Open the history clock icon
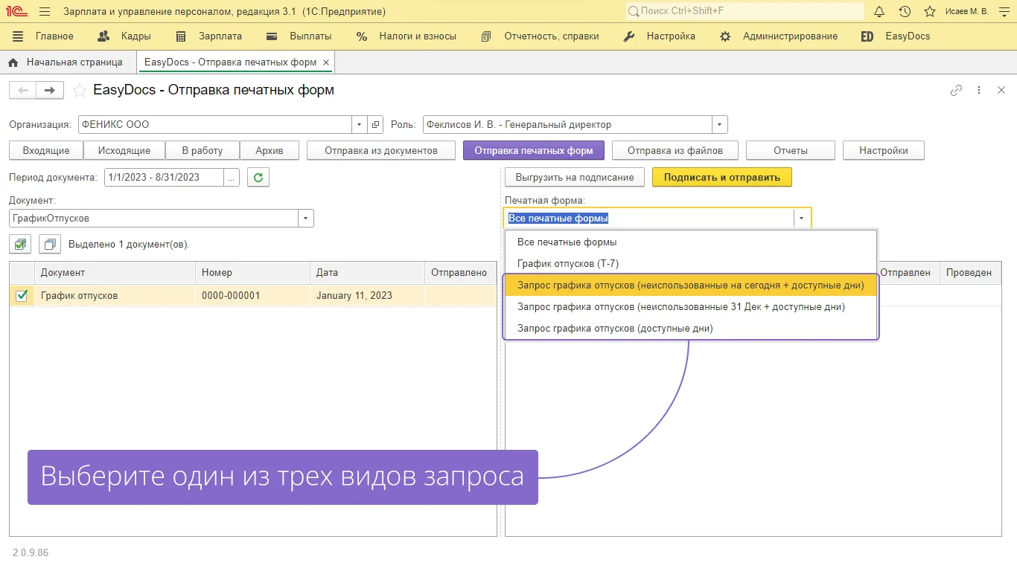The width and height of the screenshot is (1017, 571). (x=905, y=12)
